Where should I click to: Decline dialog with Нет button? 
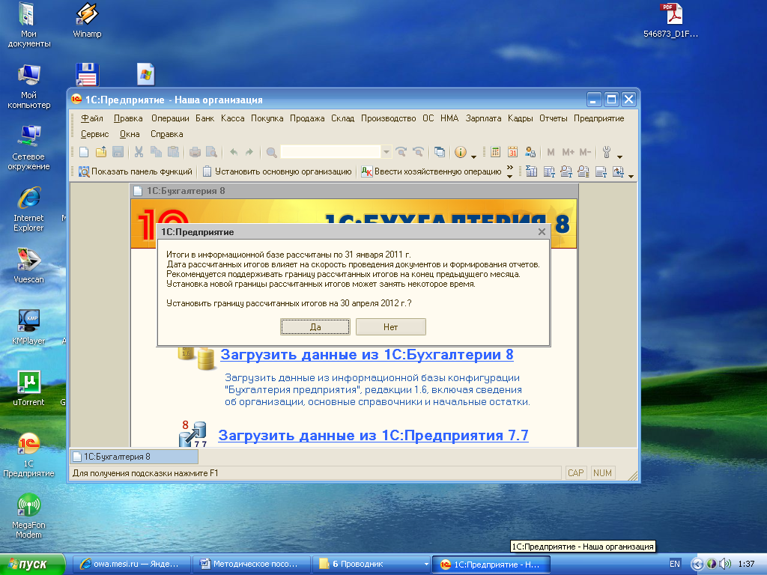(x=391, y=327)
